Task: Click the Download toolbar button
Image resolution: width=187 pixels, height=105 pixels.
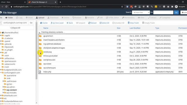Action: [53, 17]
